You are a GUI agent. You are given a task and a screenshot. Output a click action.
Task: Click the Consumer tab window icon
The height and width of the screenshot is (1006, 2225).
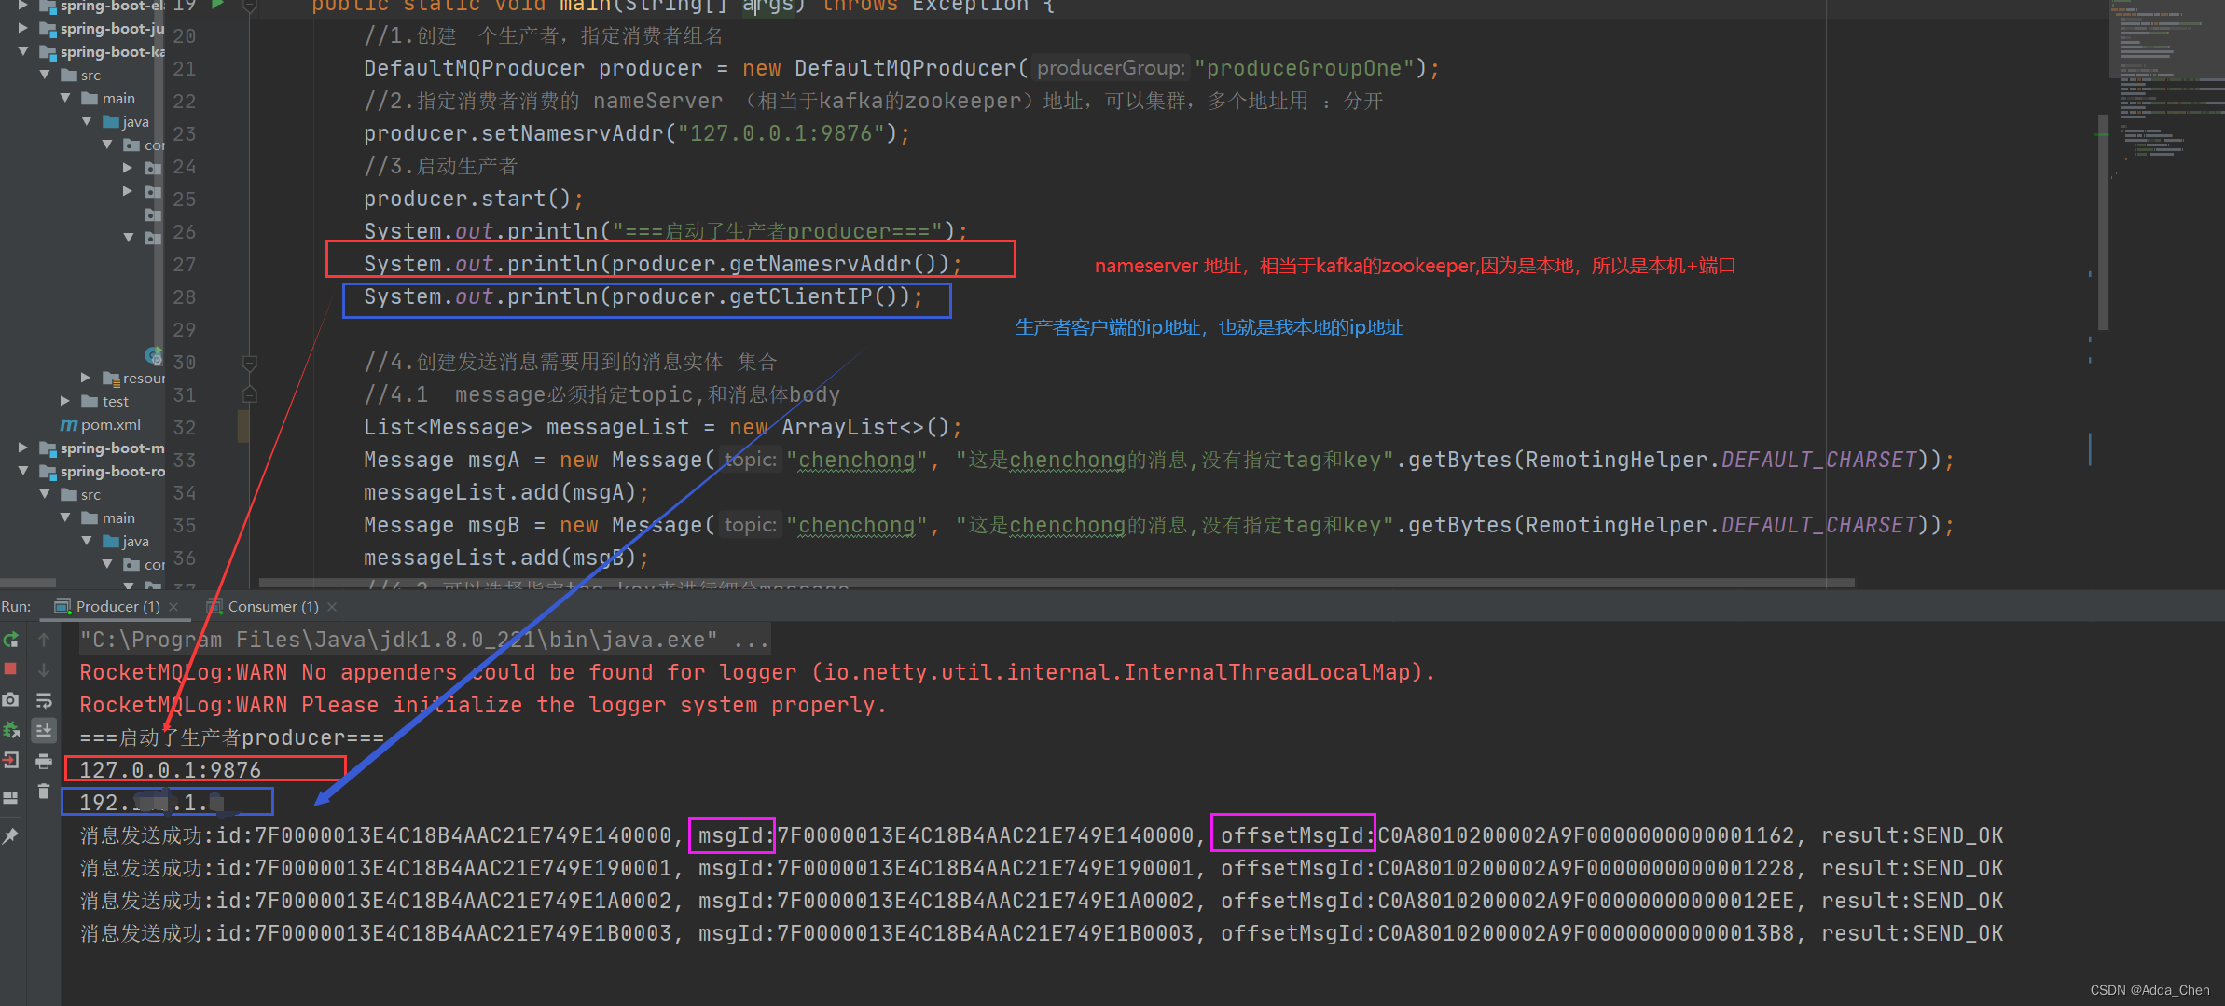click(x=214, y=607)
